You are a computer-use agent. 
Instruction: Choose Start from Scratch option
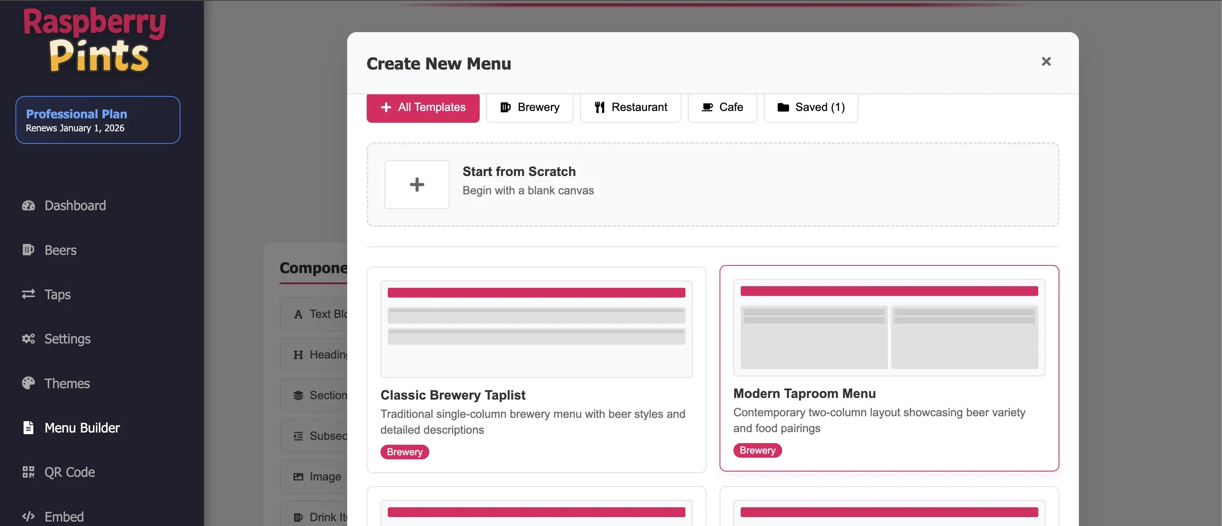(x=713, y=185)
